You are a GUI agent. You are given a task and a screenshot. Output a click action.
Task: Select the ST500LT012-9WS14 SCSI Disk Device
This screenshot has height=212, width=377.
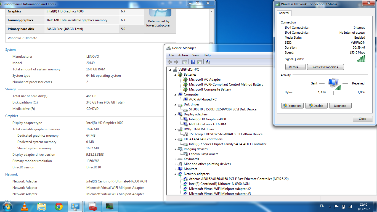(223, 109)
